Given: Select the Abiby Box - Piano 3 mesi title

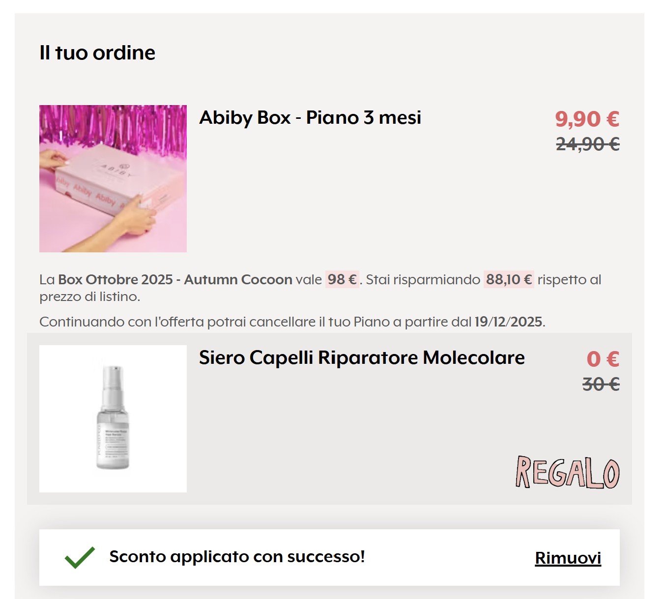Looking at the screenshot, I should click(310, 118).
